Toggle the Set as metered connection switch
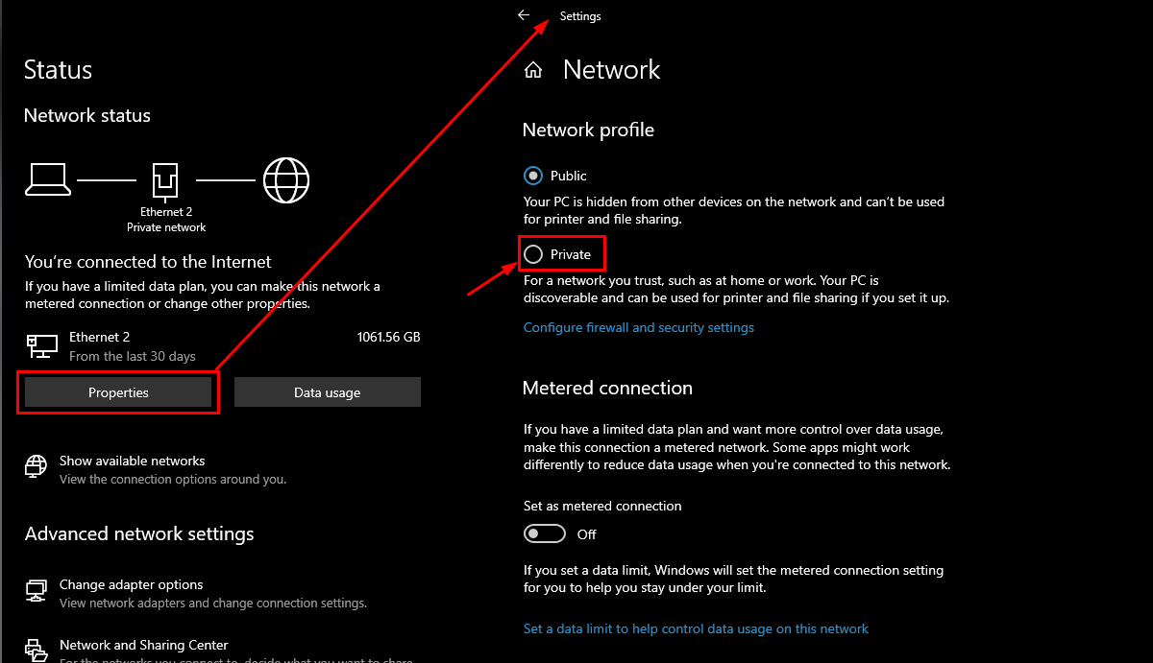 coord(544,533)
